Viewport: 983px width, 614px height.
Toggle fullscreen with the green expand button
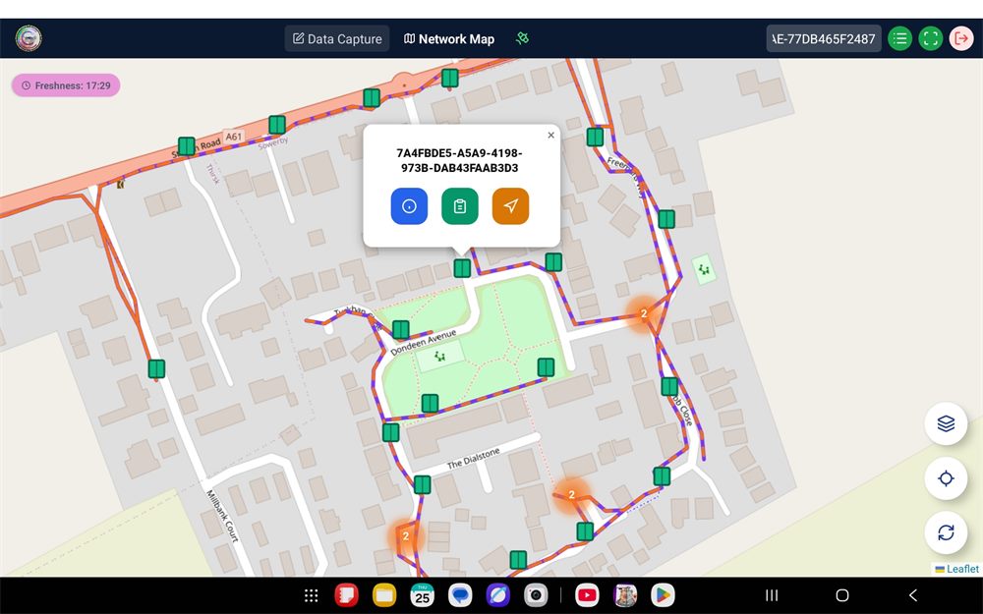click(x=930, y=39)
